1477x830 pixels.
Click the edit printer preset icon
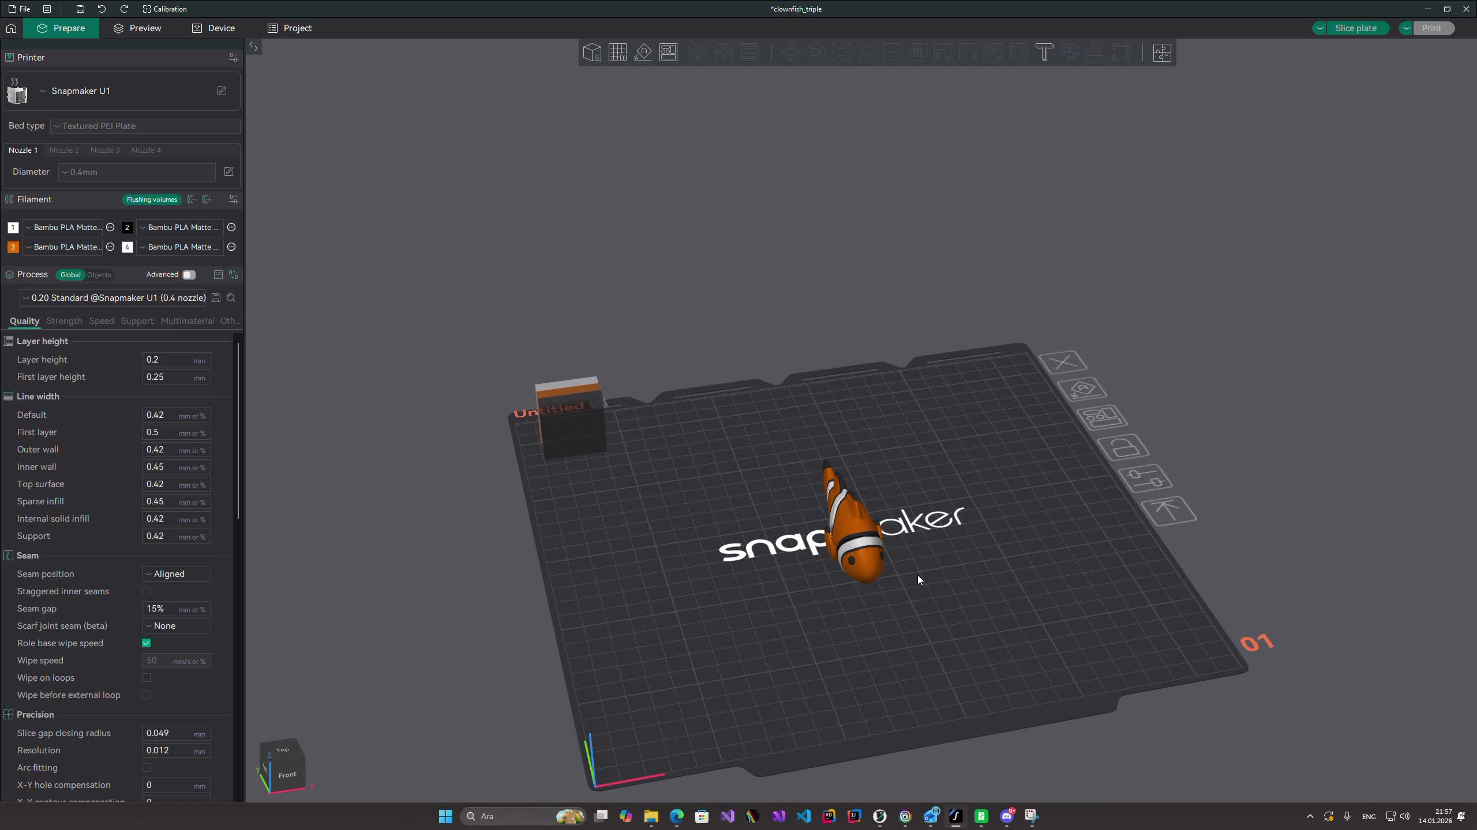coord(222,91)
